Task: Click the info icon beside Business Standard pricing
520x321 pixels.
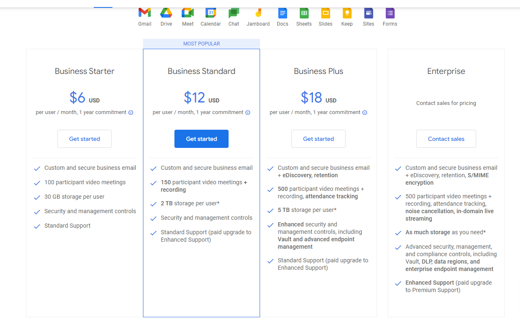Action: click(x=248, y=112)
